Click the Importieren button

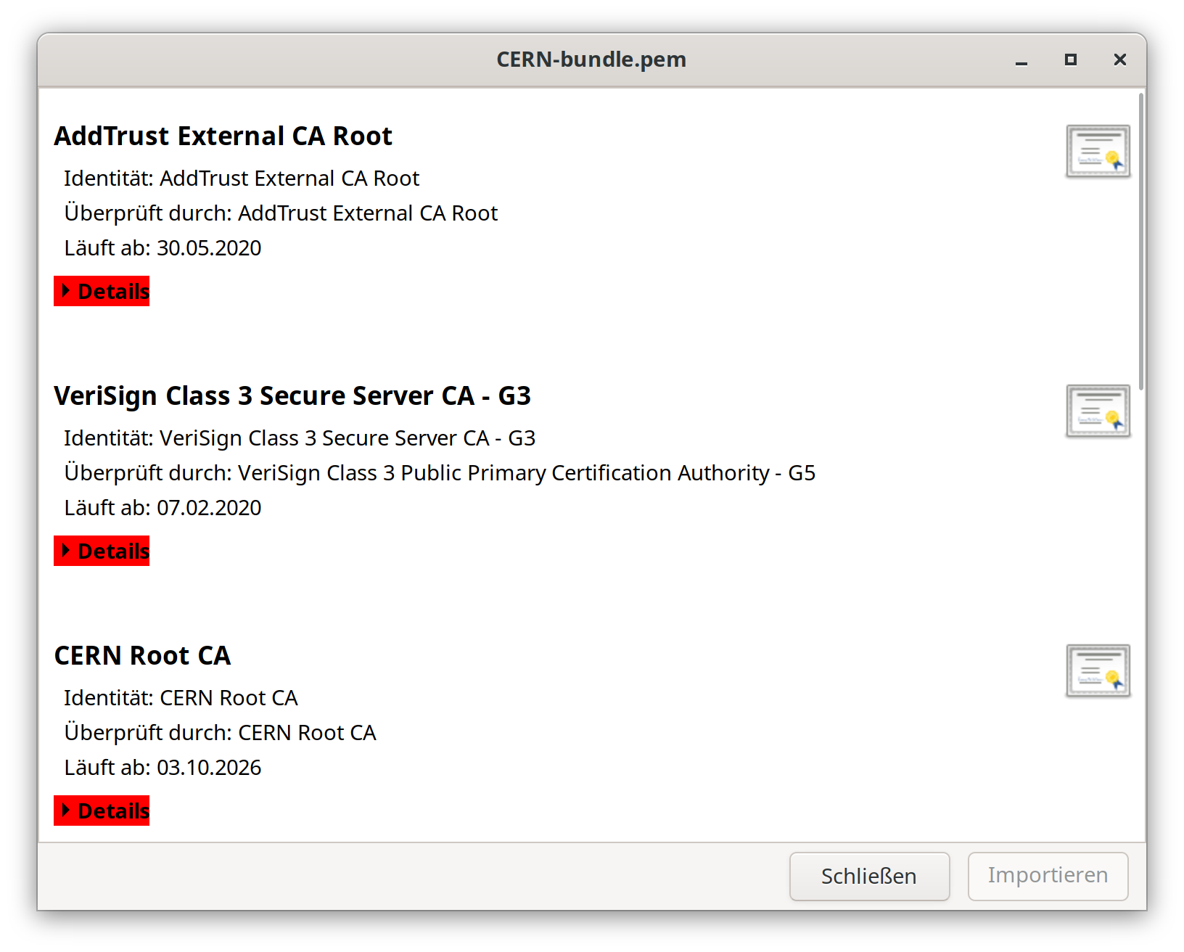click(x=1048, y=877)
